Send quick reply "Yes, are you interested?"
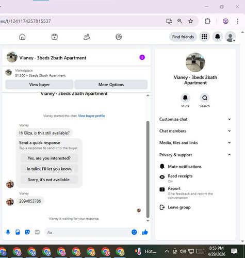Viewport: 245px width, 258px height. [49, 158]
